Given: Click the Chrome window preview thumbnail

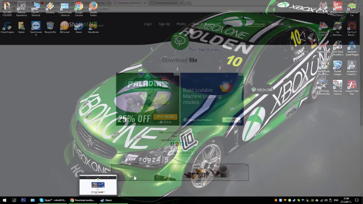Looking at the screenshot, I should [98, 185].
